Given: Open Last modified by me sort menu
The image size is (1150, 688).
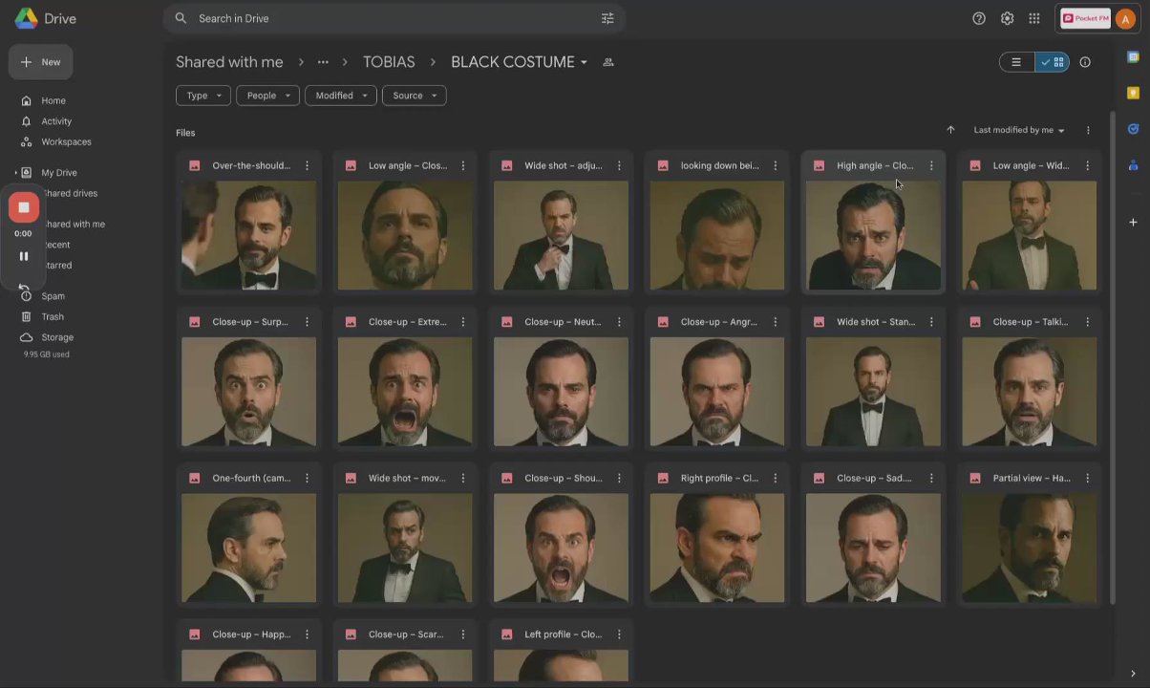Looking at the screenshot, I should tap(1018, 130).
